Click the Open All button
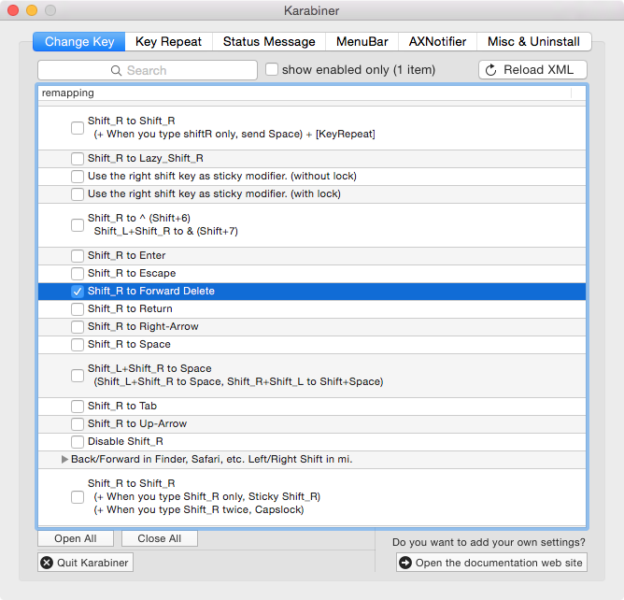Viewport: 624px width, 600px height. (x=76, y=538)
